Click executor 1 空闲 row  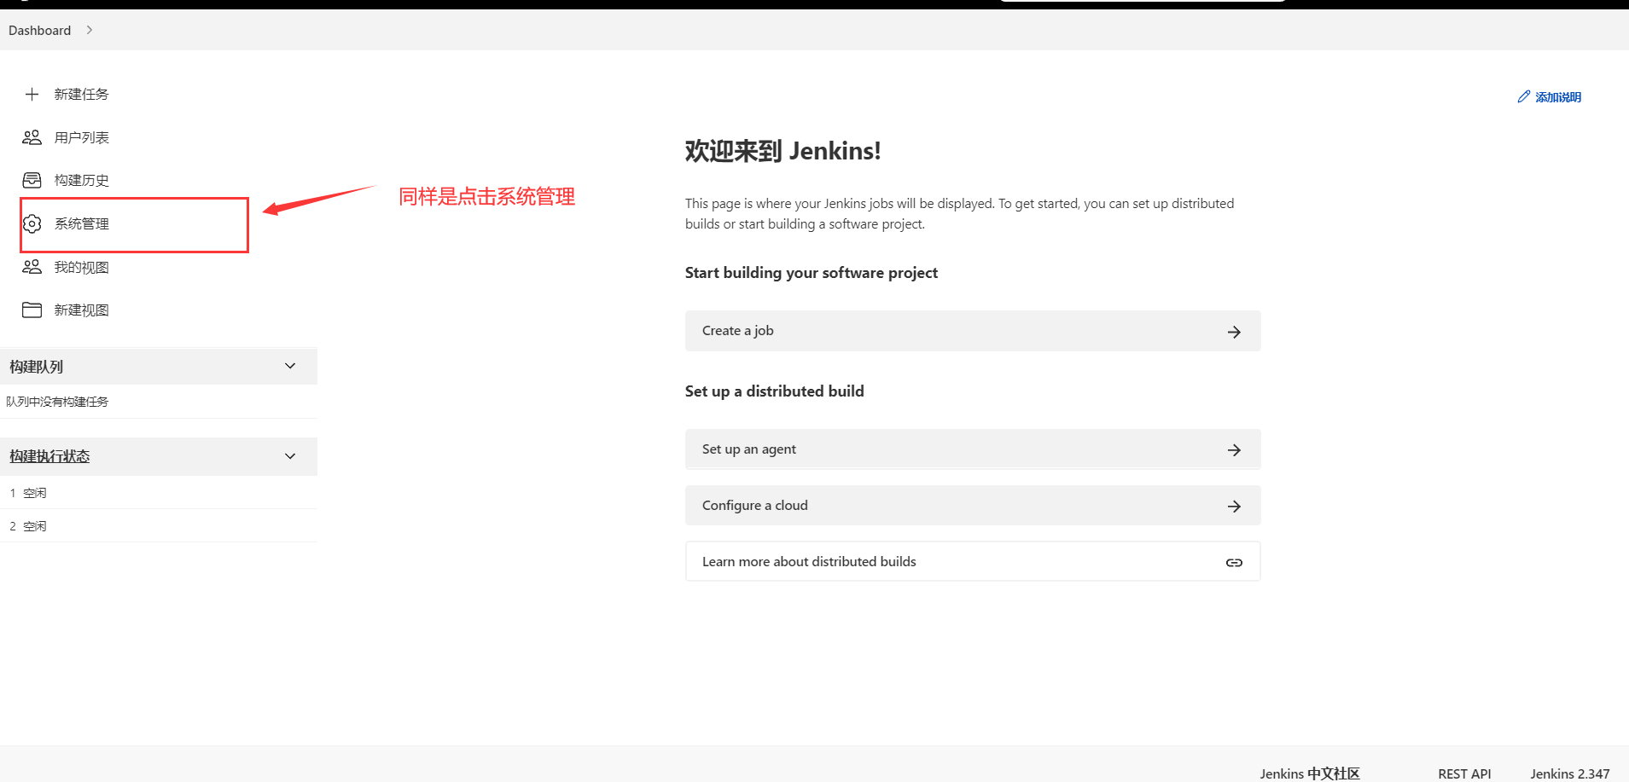click(x=159, y=493)
